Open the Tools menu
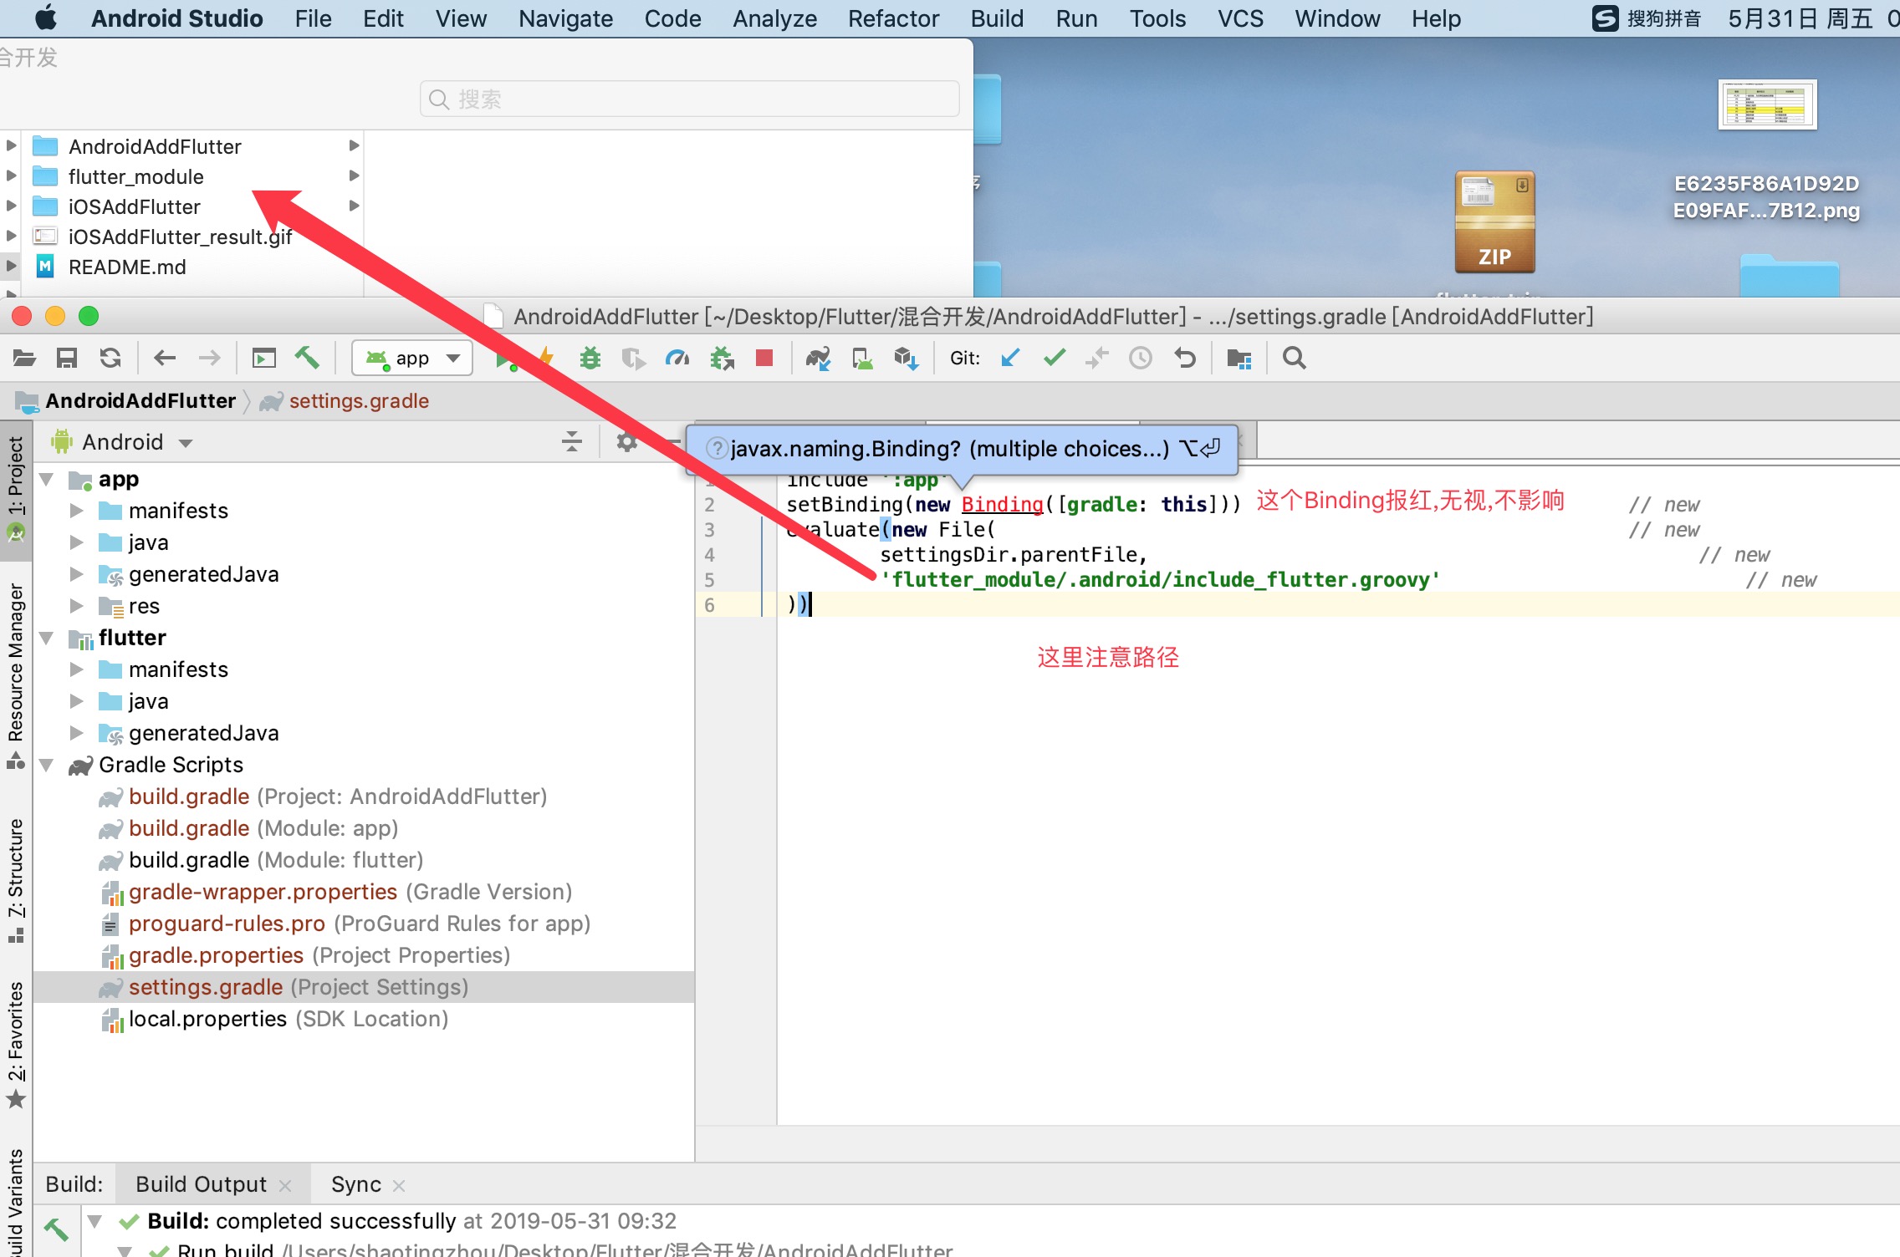The image size is (1900, 1257). (1157, 18)
